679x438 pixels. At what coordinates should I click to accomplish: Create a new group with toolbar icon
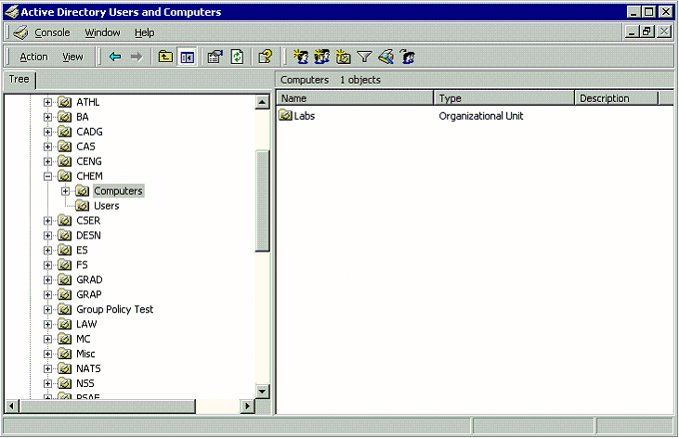pos(321,57)
